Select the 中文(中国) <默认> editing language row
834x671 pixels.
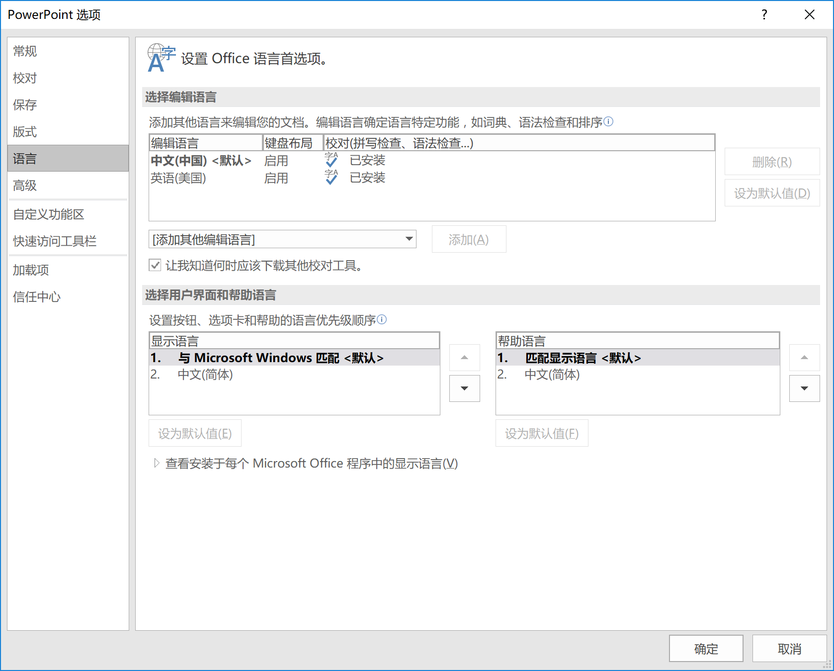tap(431, 160)
